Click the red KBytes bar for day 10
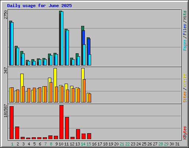The width and height of the screenshot is (189, 148). coord(62,122)
